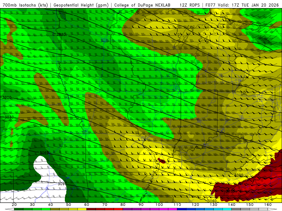This screenshot has width=282, height=211.
Task: Click the 160 value on the color scale
Action: (268, 205)
